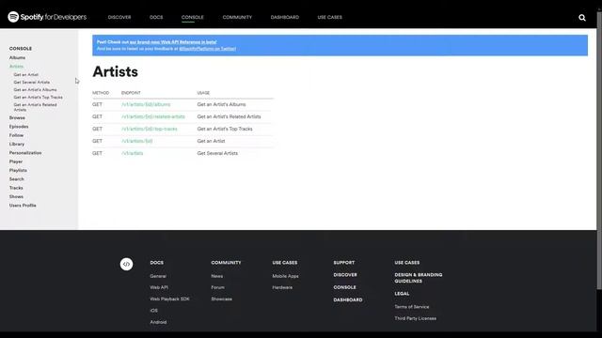
Task: Open the Web API Reference beta link
Action: click(x=173, y=42)
